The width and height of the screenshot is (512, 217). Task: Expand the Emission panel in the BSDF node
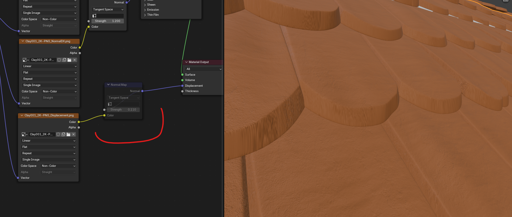point(145,10)
